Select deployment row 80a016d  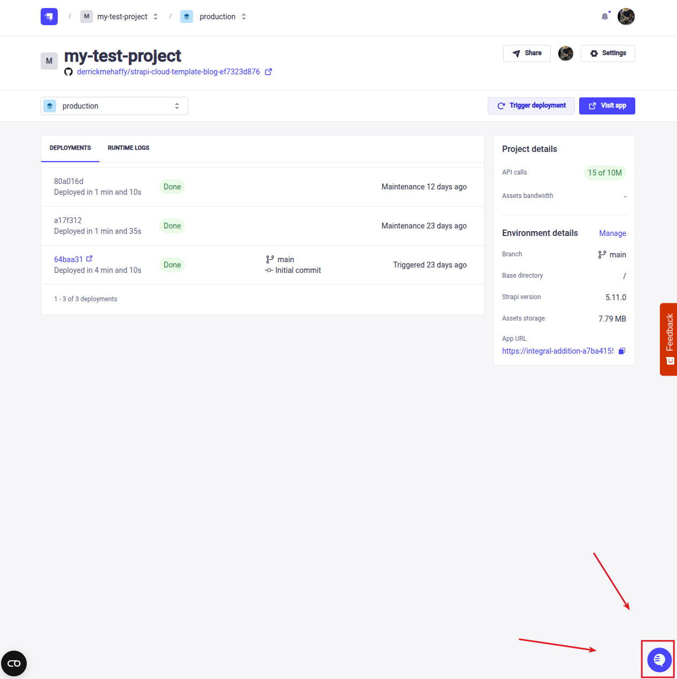pos(263,187)
